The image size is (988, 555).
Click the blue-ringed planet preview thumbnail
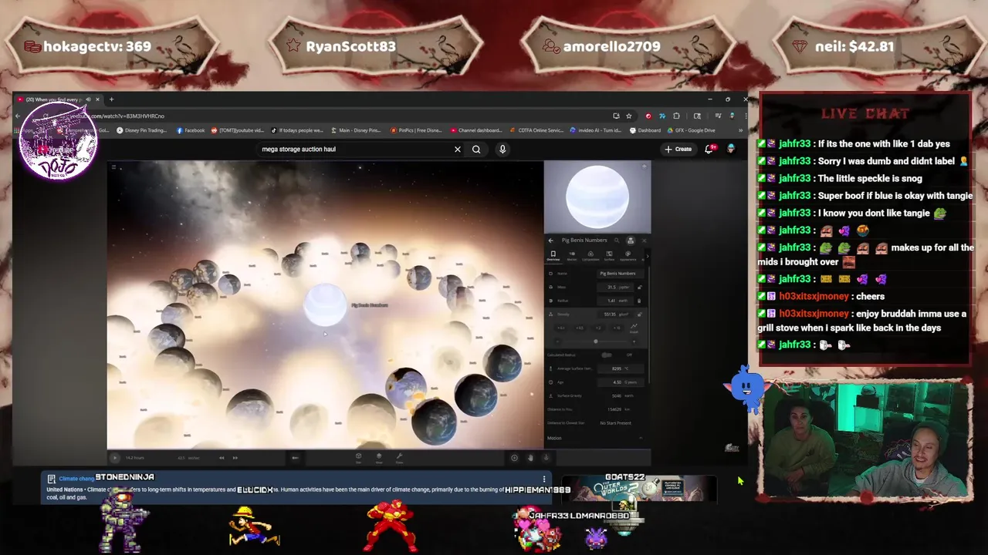point(597,197)
